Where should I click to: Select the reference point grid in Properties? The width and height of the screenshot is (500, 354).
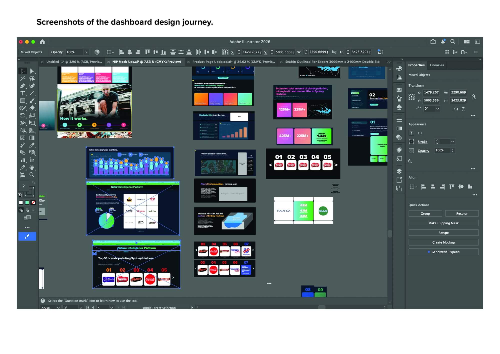click(411, 97)
